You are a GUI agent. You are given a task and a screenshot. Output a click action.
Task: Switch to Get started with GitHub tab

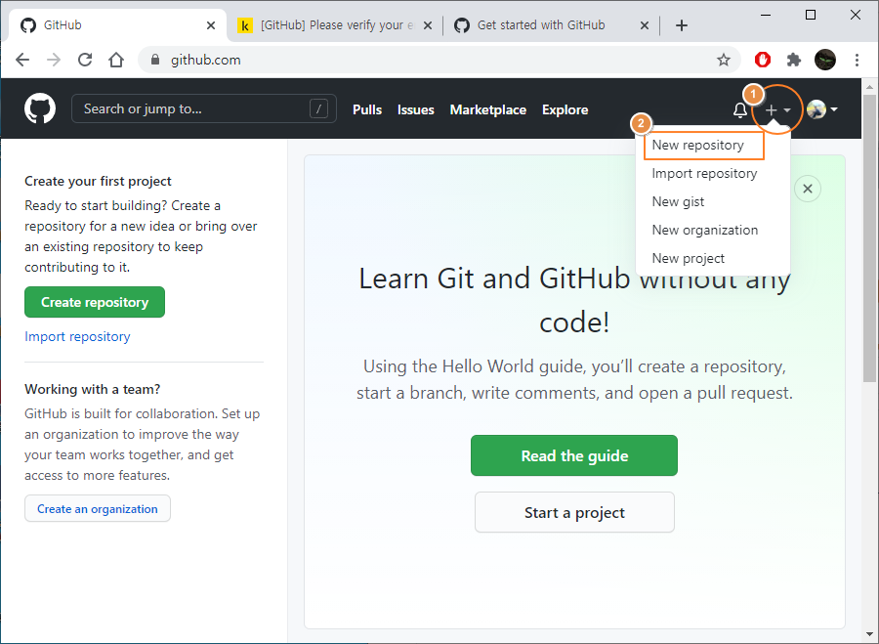point(552,25)
